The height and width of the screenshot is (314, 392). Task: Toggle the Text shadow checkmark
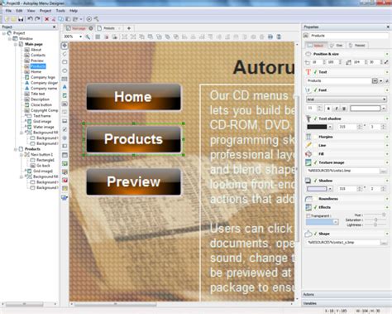pos(315,118)
